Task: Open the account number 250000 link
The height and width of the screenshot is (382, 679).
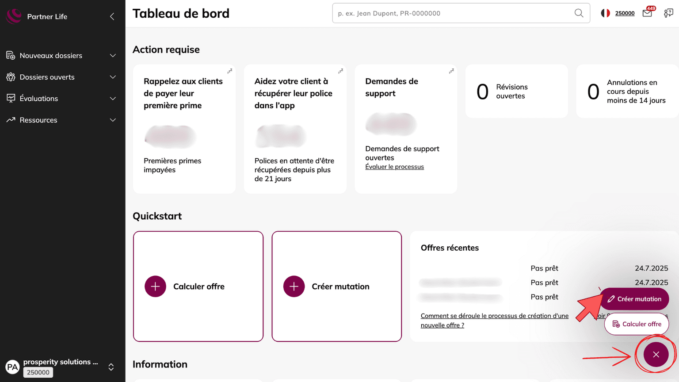Action: (x=625, y=13)
